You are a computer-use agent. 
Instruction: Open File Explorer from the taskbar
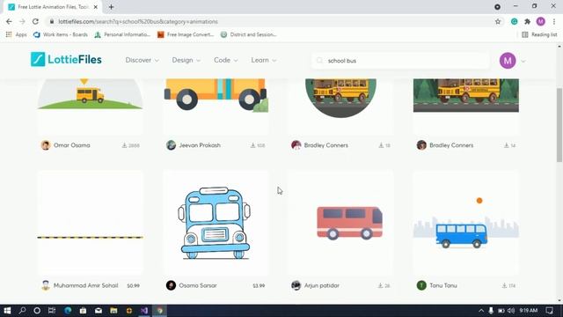tap(113, 311)
